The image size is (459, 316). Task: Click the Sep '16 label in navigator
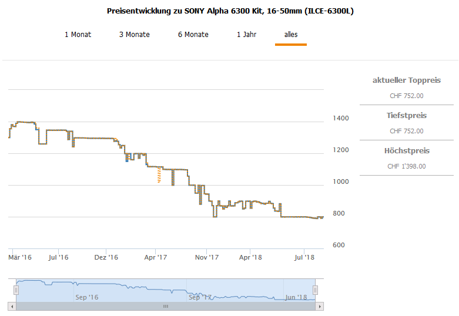coord(87,297)
